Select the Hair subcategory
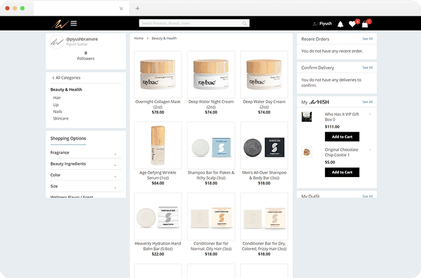This screenshot has height=278, width=421. click(57, 98)
